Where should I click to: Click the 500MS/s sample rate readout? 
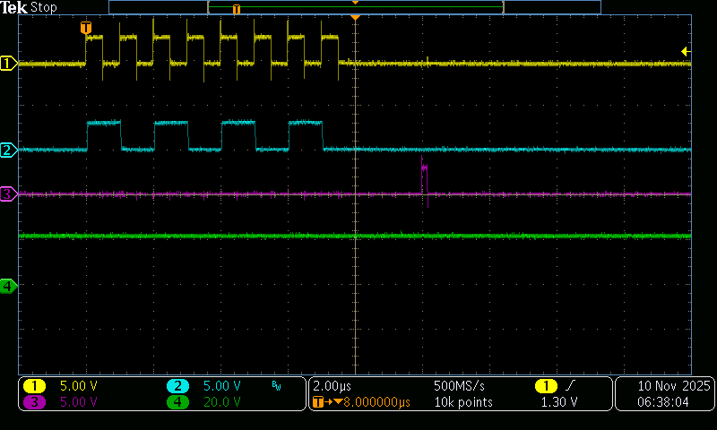click(x=459, y=386)
